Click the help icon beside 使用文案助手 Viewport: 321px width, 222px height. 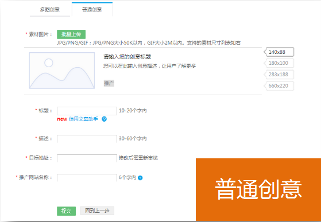click(x=104, y=119)
